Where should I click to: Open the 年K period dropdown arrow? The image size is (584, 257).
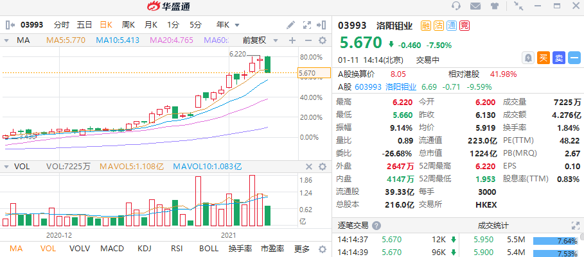point(236,25)
